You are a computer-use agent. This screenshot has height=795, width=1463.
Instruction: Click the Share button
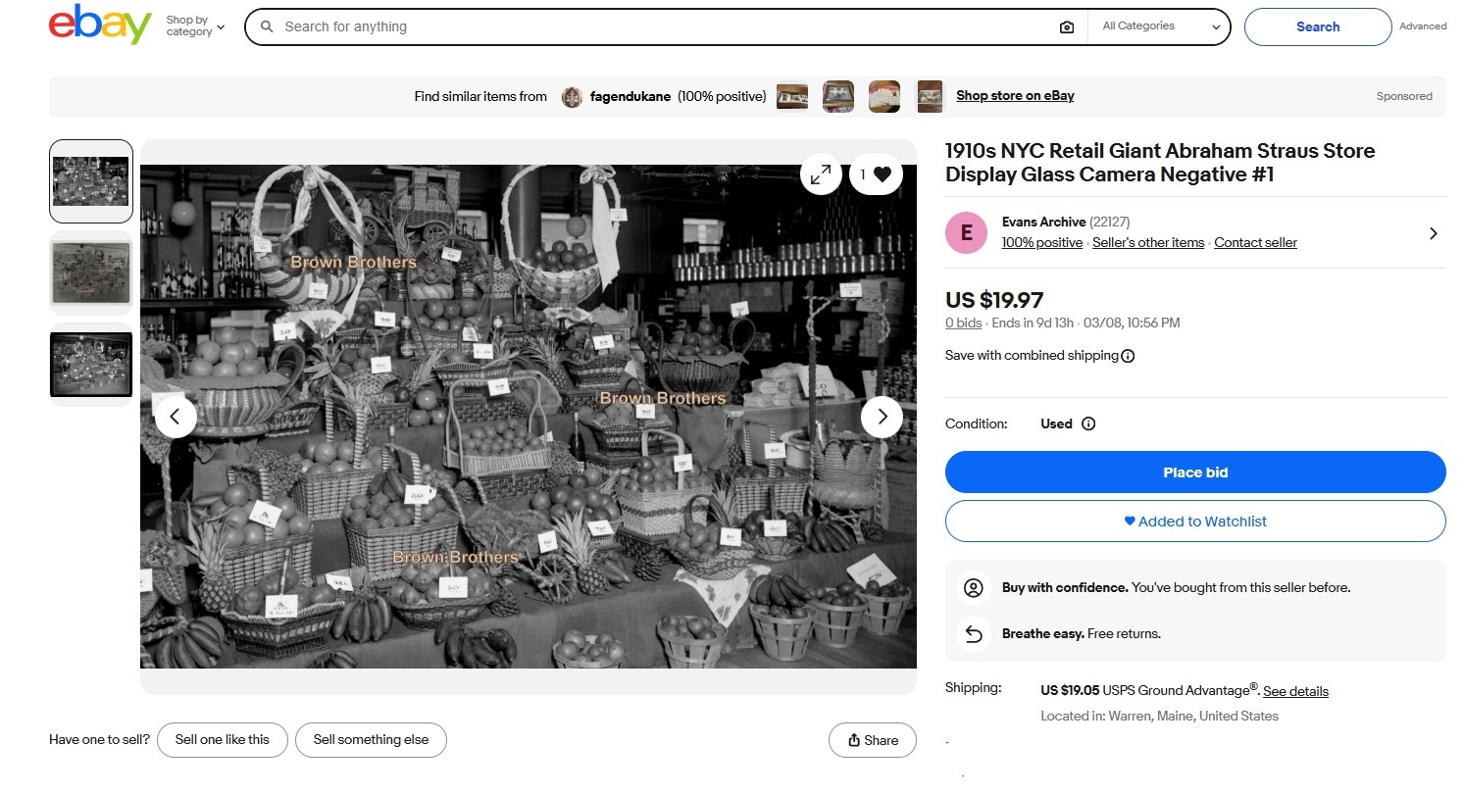(x=872, y=740)
